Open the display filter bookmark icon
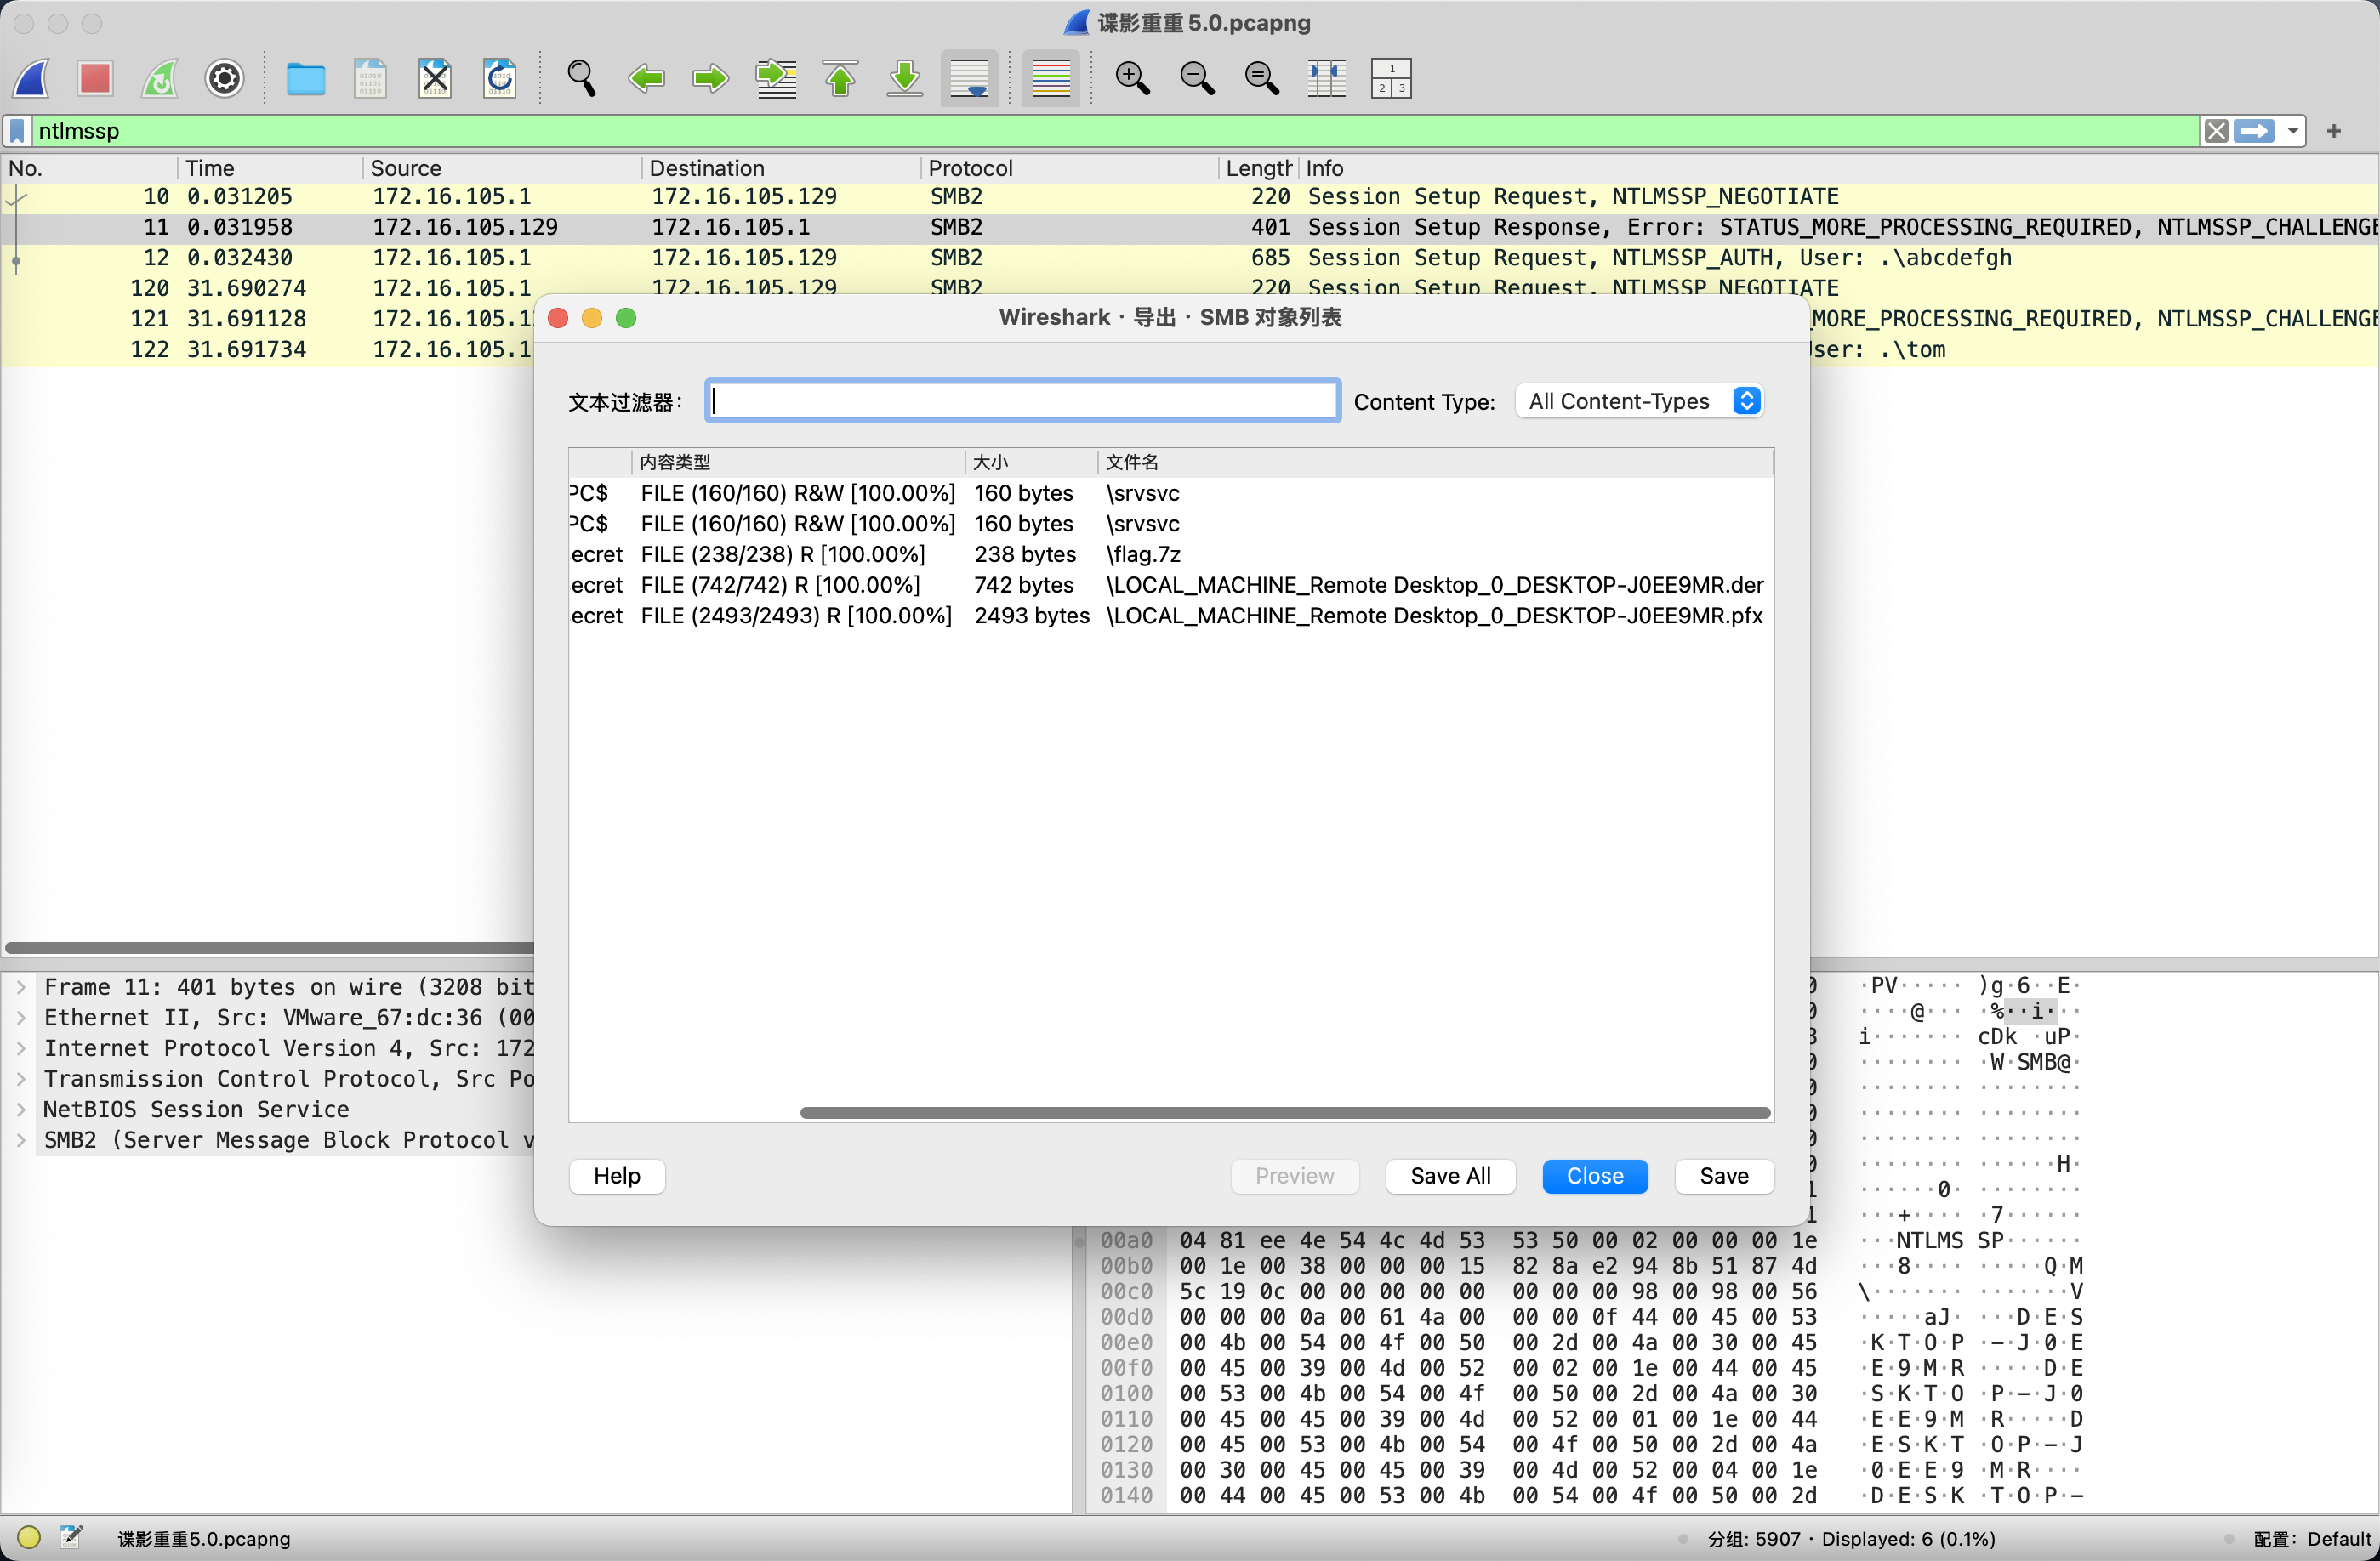Viewport: 2380px width, 1561px height. [x=17, y=131]
